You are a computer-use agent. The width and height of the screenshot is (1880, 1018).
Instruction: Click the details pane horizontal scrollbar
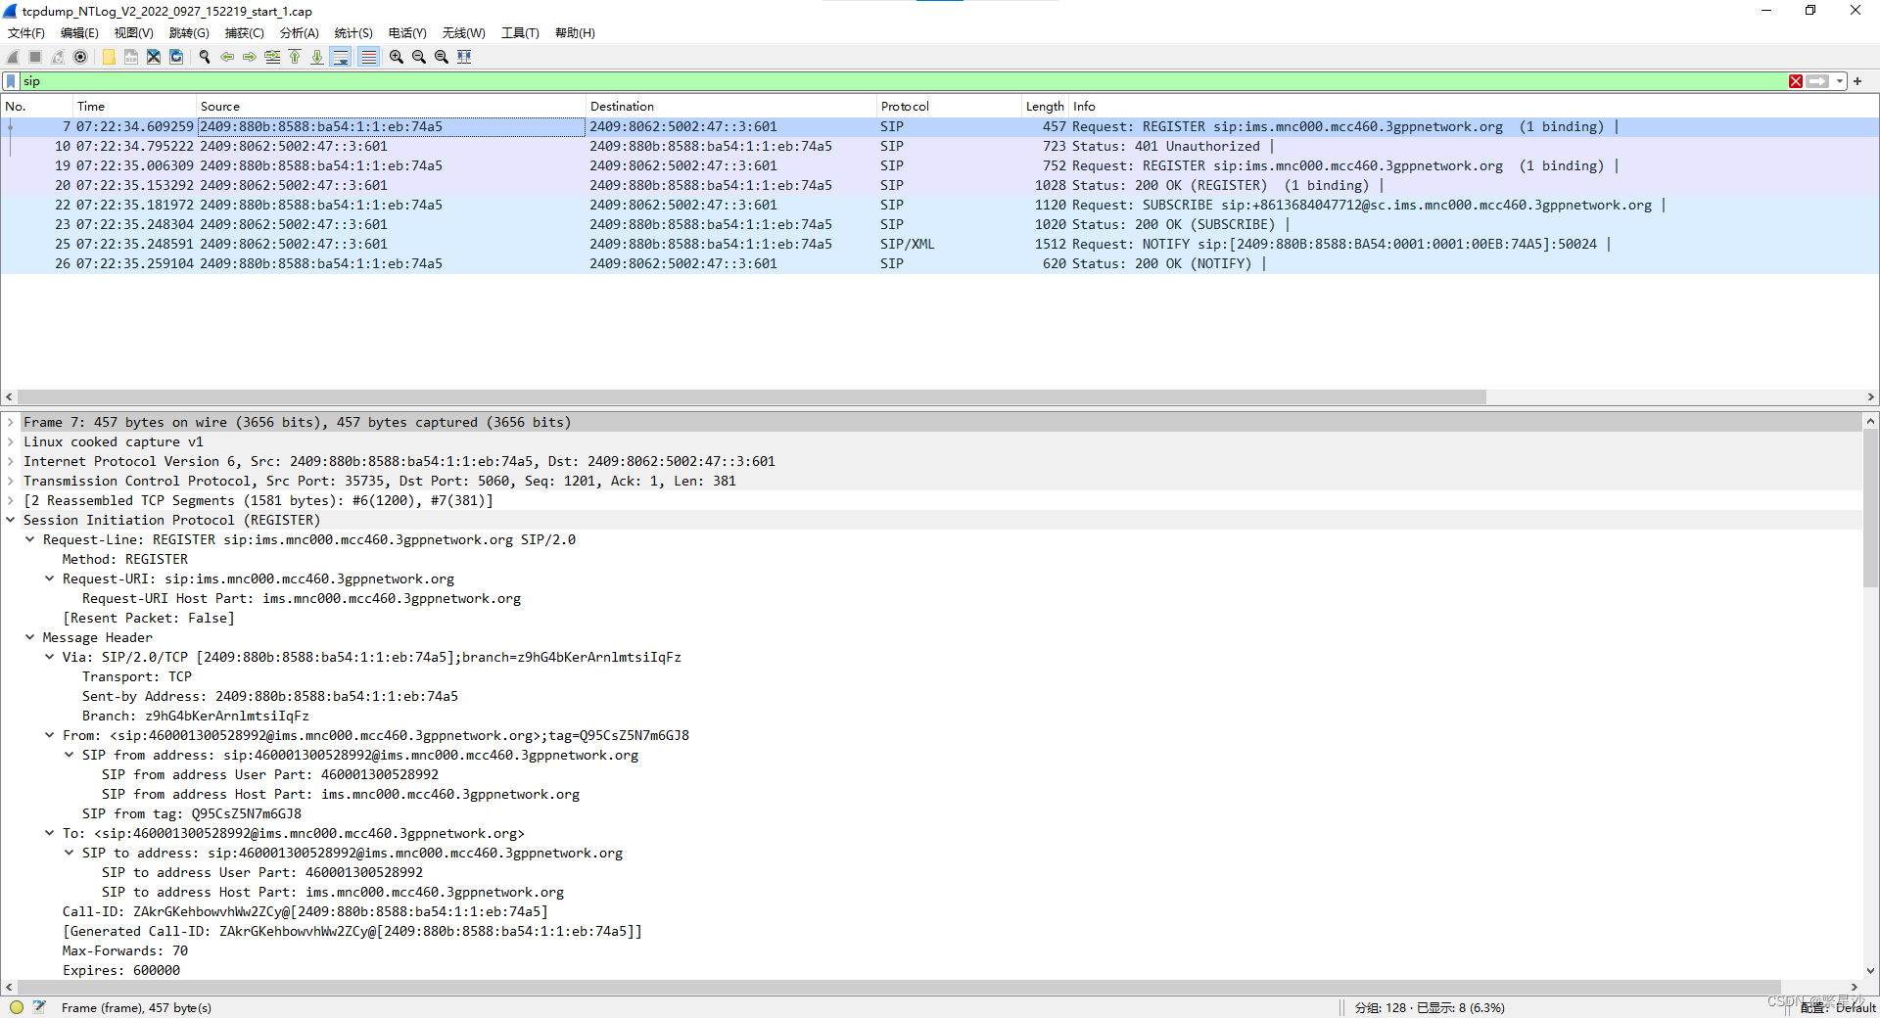(899, 987)
